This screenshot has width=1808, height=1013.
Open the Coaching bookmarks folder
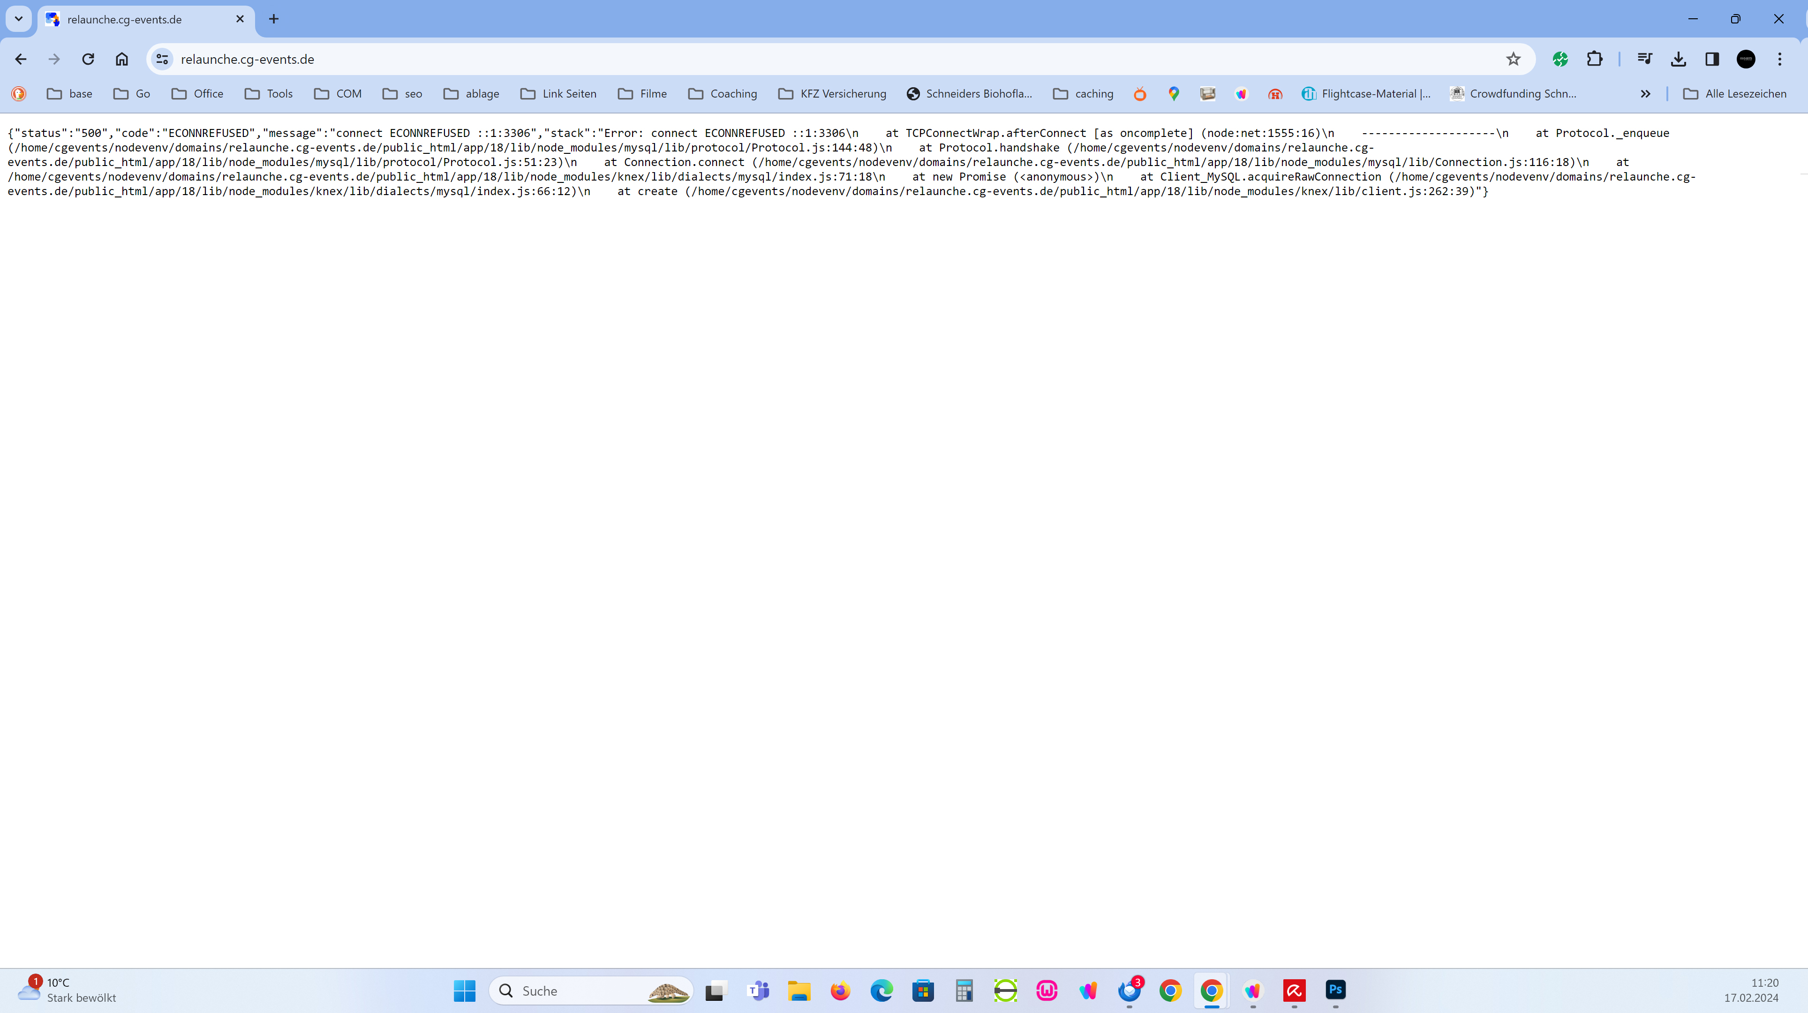click(722, 93)
